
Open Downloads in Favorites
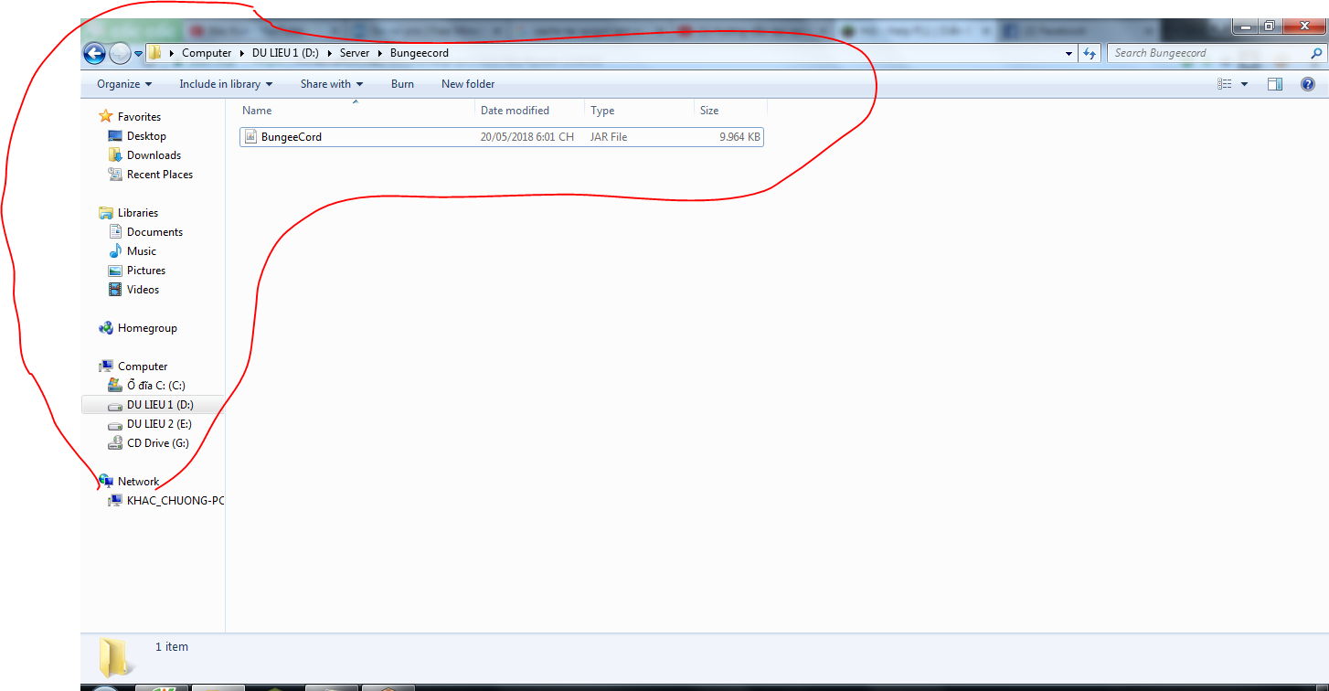[x=154, y=155]
